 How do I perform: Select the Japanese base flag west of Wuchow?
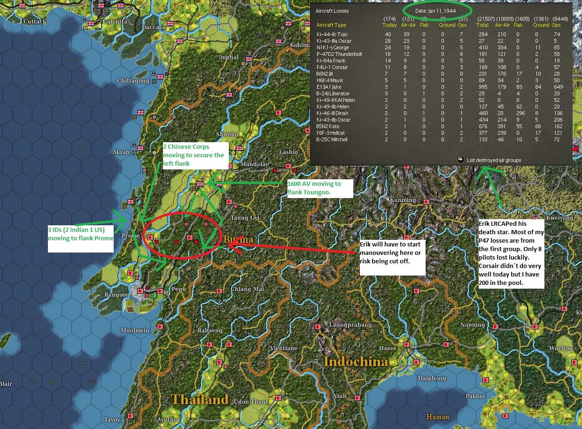pos(534,327)
